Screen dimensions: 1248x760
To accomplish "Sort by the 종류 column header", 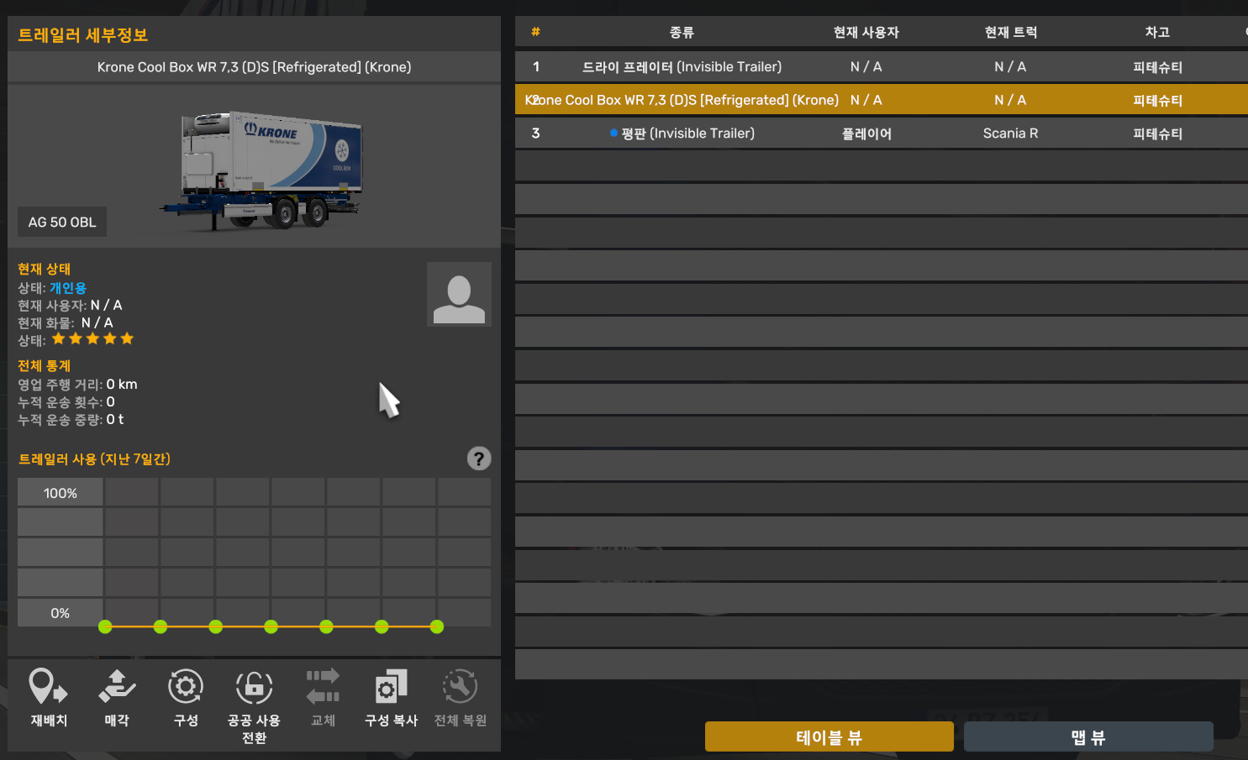I will point(682,32).
